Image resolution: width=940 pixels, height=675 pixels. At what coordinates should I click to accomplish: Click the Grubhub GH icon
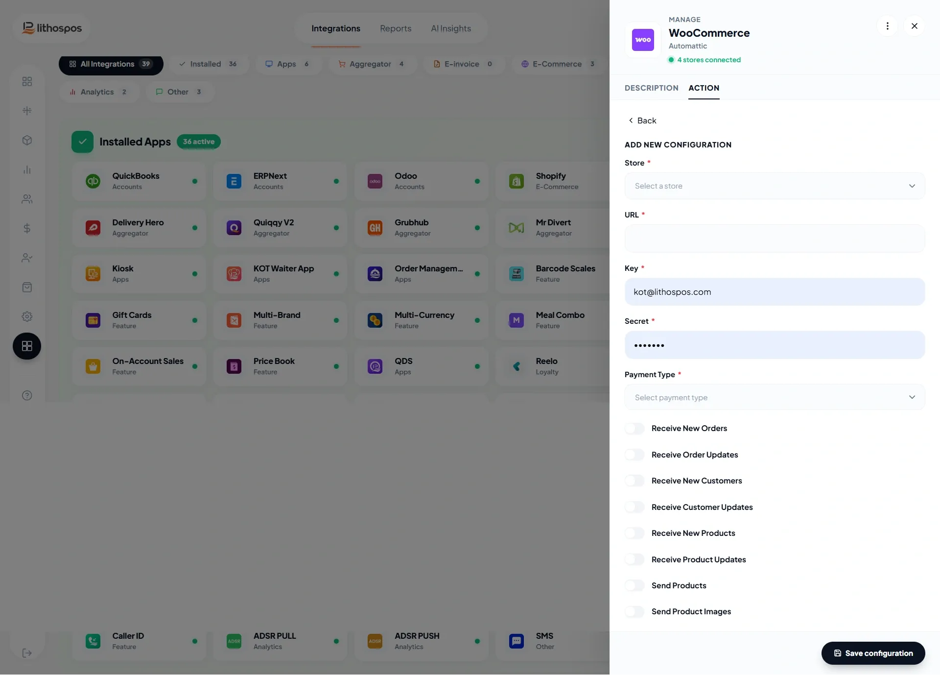point(375,228)
